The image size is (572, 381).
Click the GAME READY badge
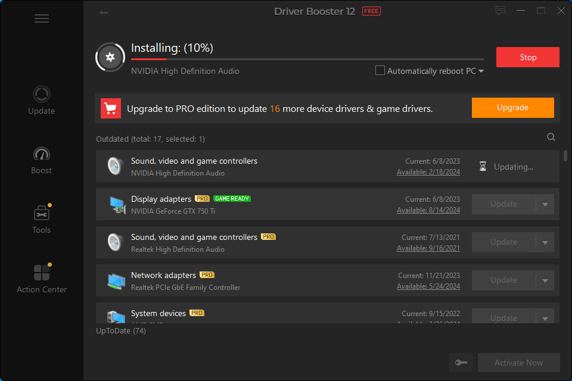click(232, 199)
